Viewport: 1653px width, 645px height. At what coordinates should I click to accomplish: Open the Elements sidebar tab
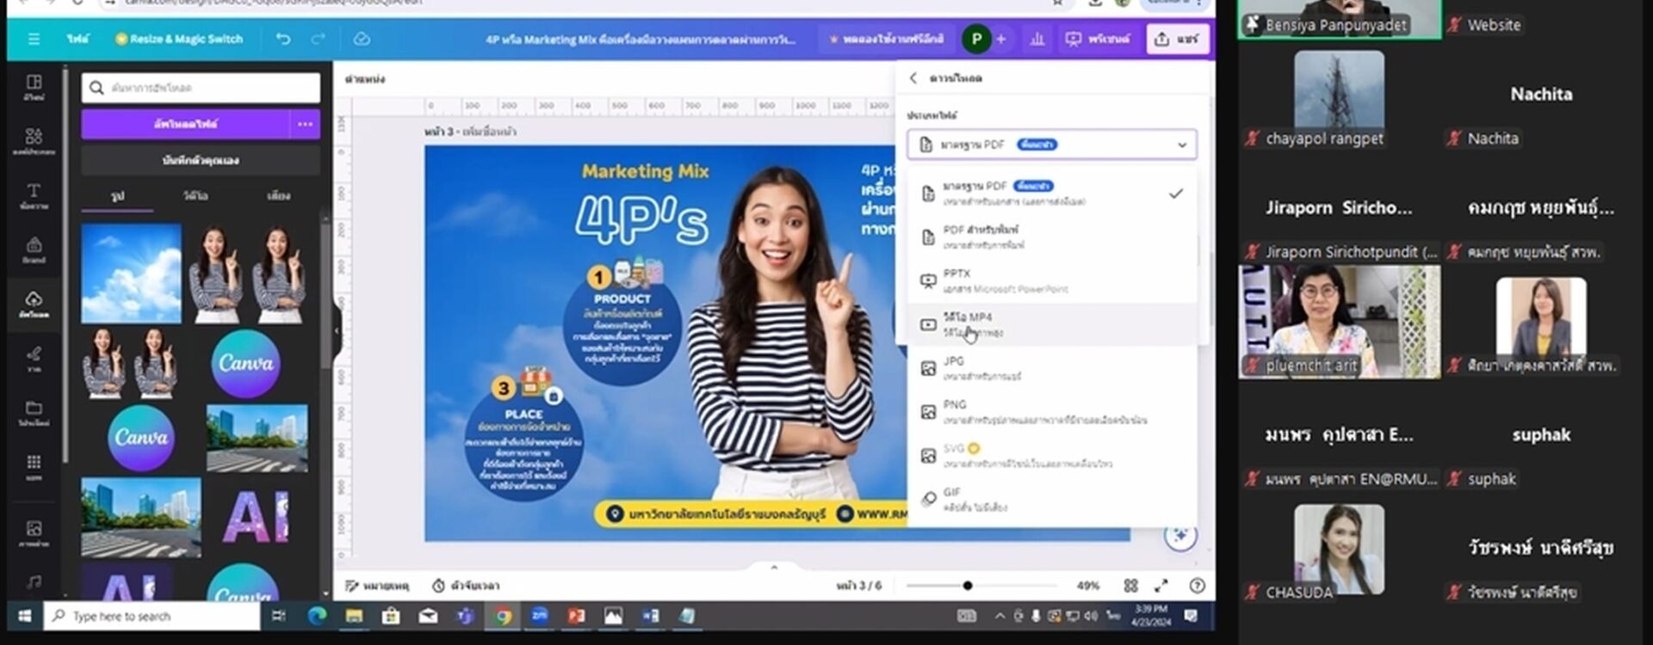point(34,141)
